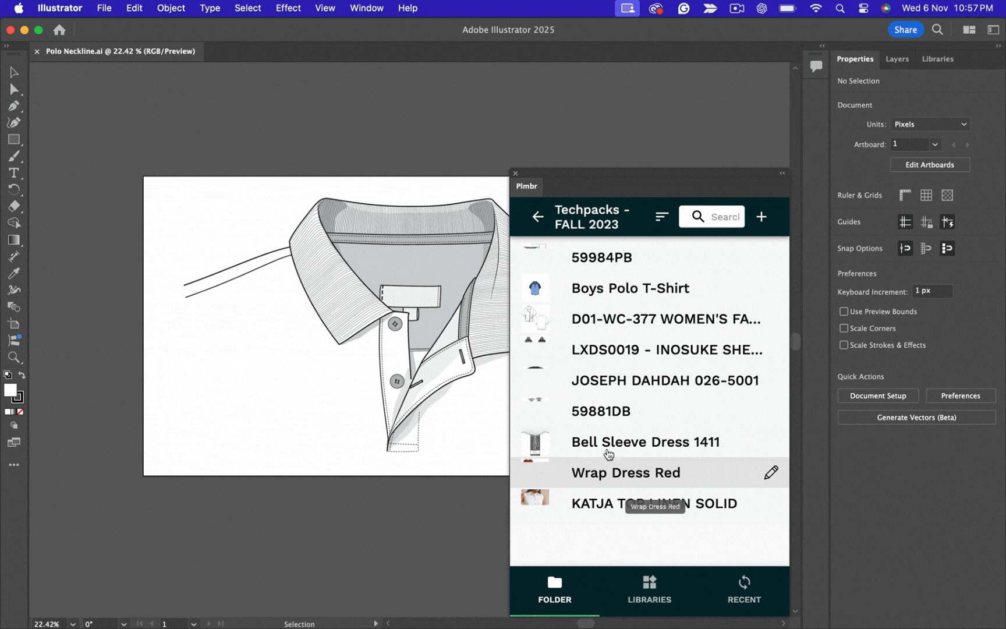The height and width of the screenshot is (629, 1006).
Task: Select the Paintbrush tool
Action: (x=14, y=156)
